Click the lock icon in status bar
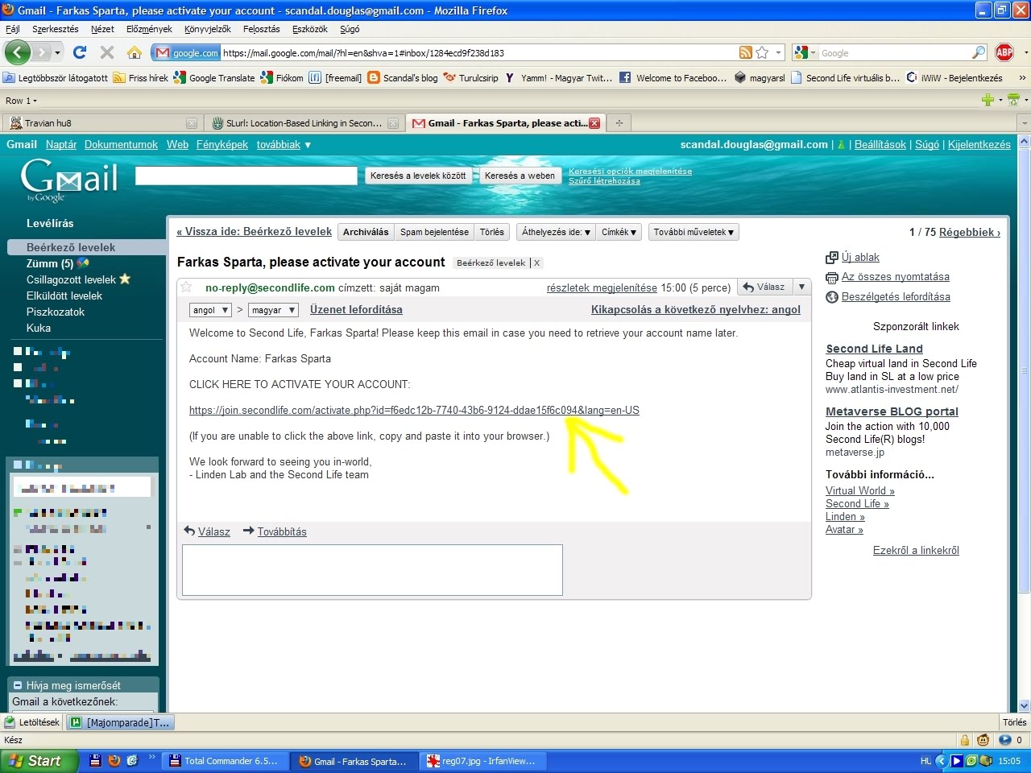The image size is (1031, 773). (965, 740)
